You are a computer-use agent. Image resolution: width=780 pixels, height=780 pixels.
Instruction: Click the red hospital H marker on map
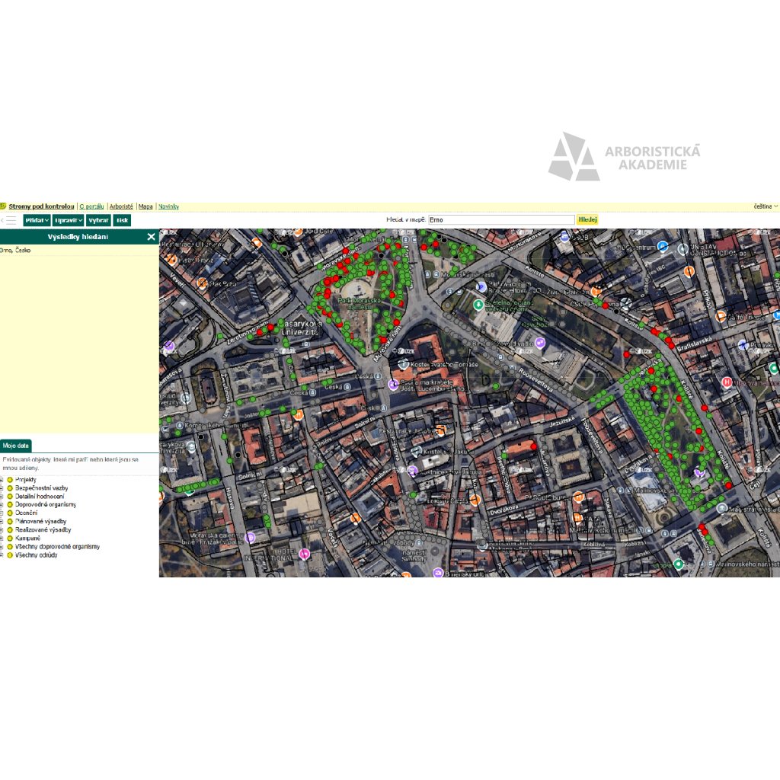click(x=727, y=382)
